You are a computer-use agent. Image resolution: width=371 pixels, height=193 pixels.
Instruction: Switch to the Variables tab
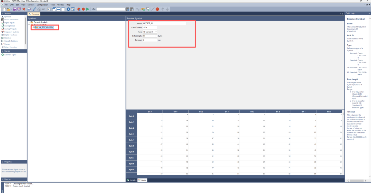pyautogui.click(x=132, y=180)
